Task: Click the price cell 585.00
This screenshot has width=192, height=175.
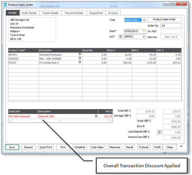Action: [120, 63]
